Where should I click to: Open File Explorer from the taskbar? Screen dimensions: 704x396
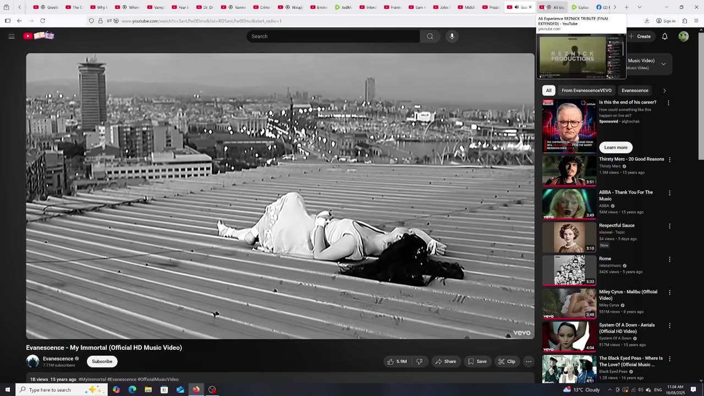148,389
